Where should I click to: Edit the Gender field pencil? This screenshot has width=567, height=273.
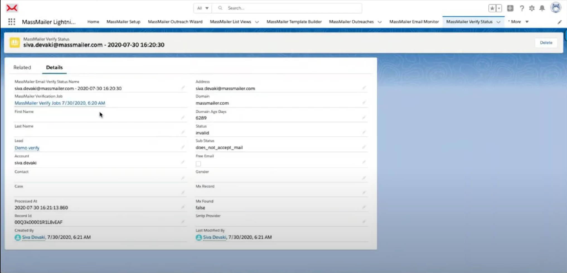point(364,178)
